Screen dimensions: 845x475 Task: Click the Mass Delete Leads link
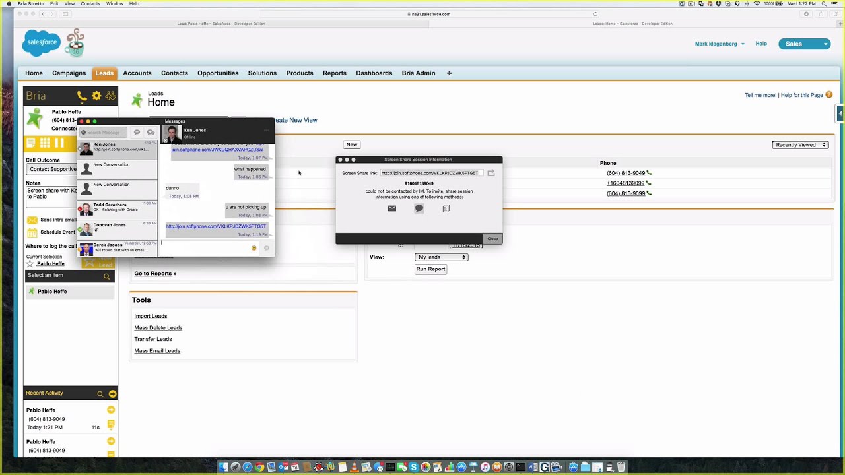coord(158,328)
